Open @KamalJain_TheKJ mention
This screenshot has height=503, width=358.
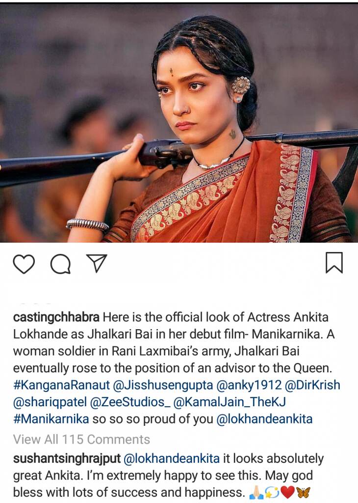[x=230, y=402]
